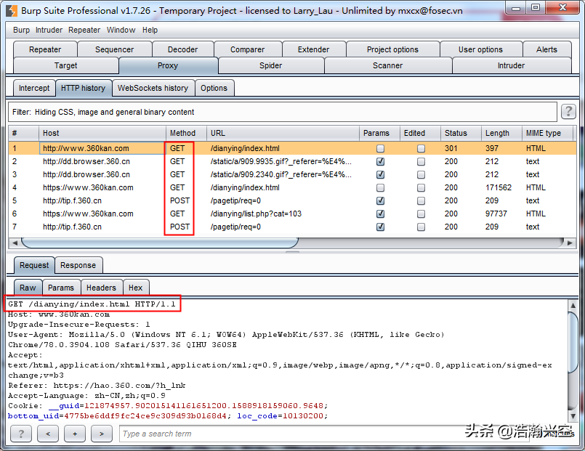This screenshot has width=585, height=451.
Task: Toggle Params checkbox for list.php?cat=103 row
Action: (380, 214)
